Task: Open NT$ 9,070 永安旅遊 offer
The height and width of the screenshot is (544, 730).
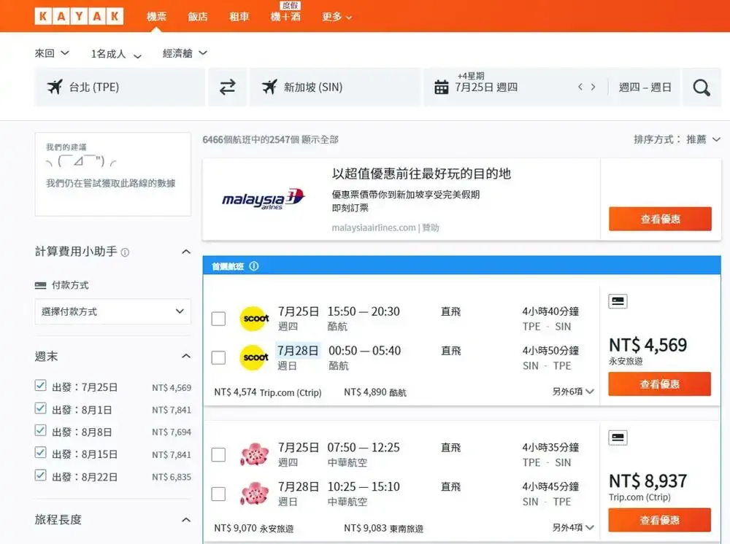Action: point(254,528)
